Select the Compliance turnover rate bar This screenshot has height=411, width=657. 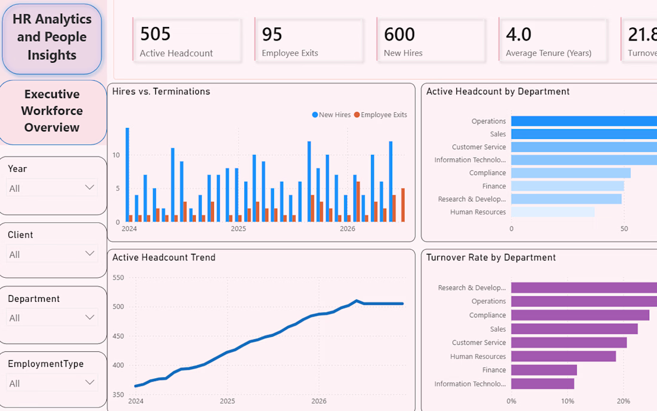click(x=581, y=315)
